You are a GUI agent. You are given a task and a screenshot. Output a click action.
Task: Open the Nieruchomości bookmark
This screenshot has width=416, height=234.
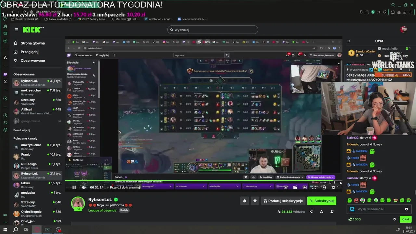pyautogui.click(x=192, y=19)
